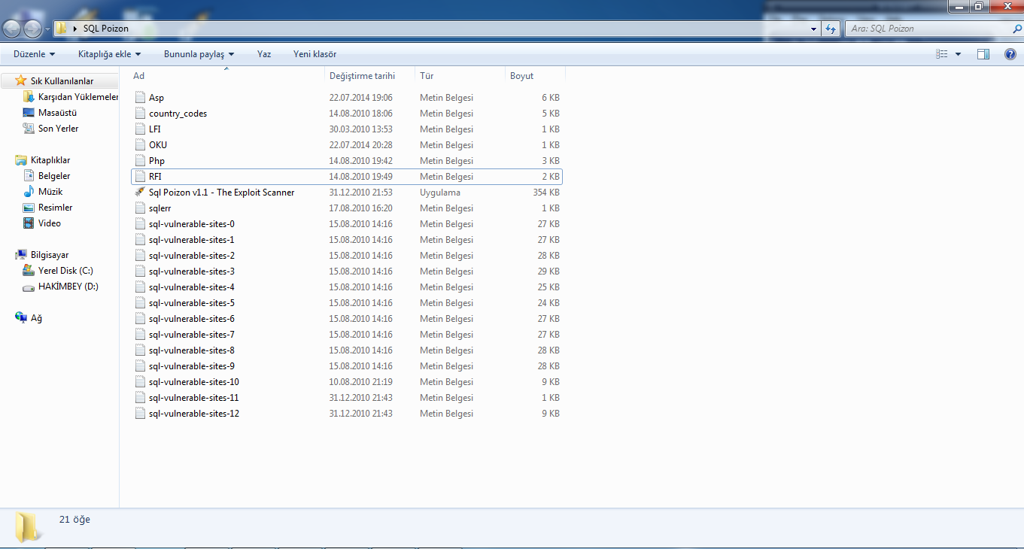Click Yeni klasör to create folder
1024x549 pixels.
click(314, 54)
